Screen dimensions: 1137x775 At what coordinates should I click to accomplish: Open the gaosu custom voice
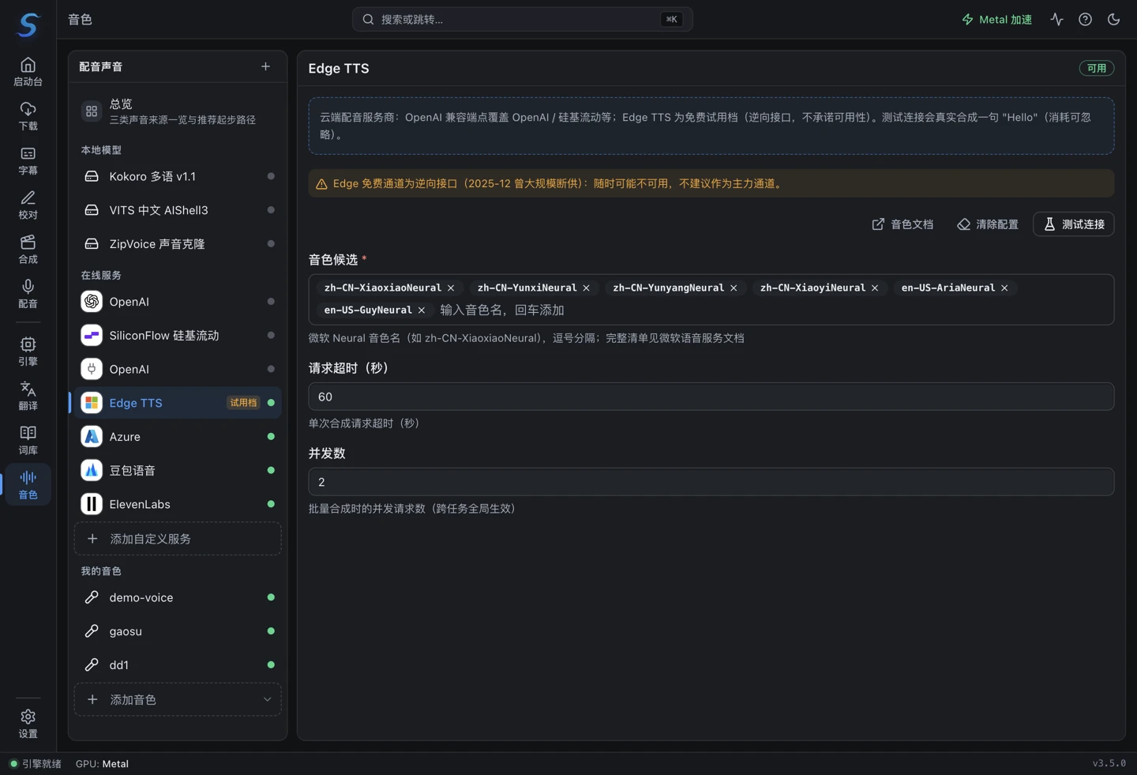click(x=178, y=631)
